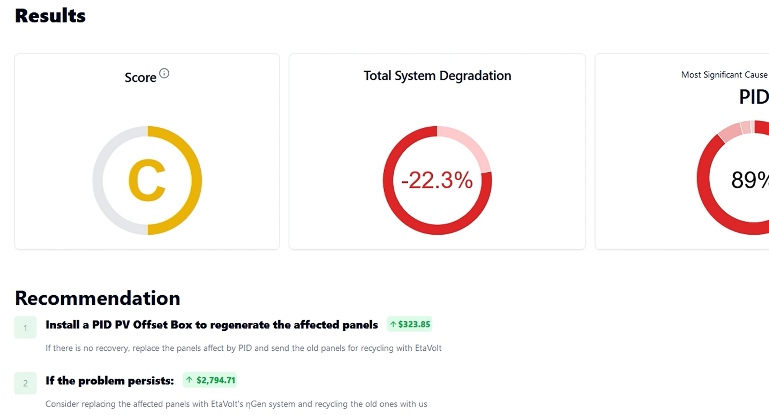Viewport: 769px width, 415px height.
Task: Click the info icon next to Score
Action: click(164, 74)
